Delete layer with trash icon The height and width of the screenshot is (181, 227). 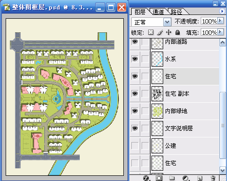[213, 178]
